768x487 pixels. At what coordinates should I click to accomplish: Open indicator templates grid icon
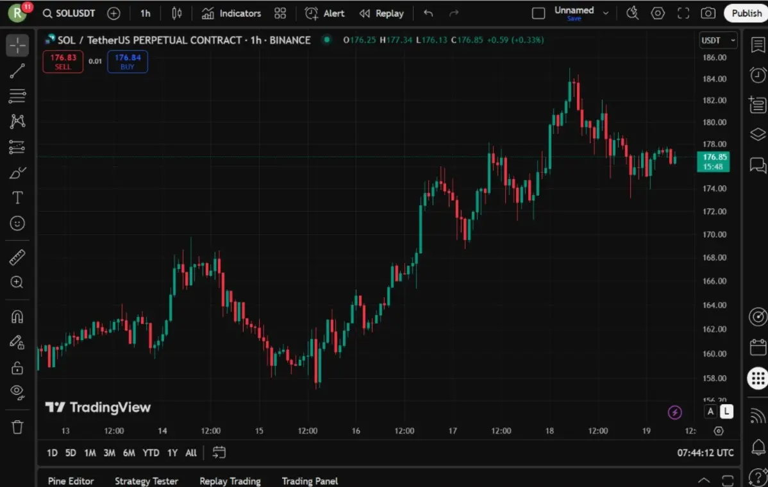coord(280,13)
